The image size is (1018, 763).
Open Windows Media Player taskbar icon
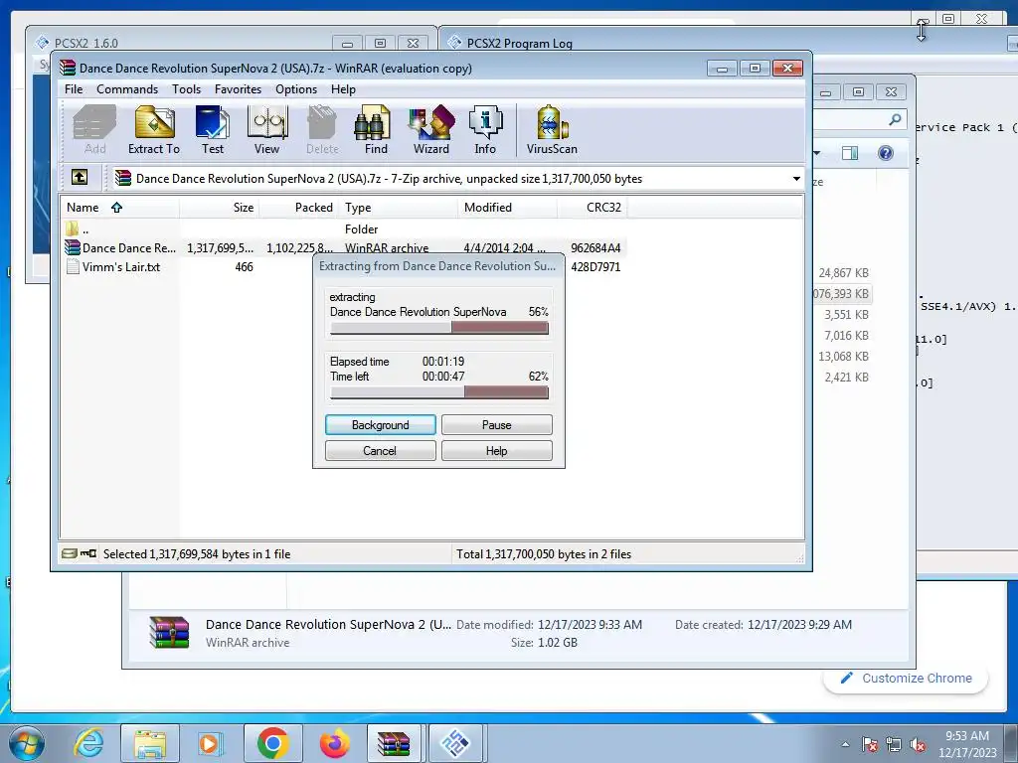click(x=209, y=743)
